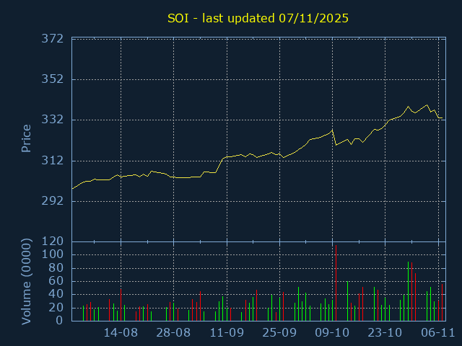Screen dimensions: 462x346
Task: Select the 23-10 date tick label
Action: [385, 333]
